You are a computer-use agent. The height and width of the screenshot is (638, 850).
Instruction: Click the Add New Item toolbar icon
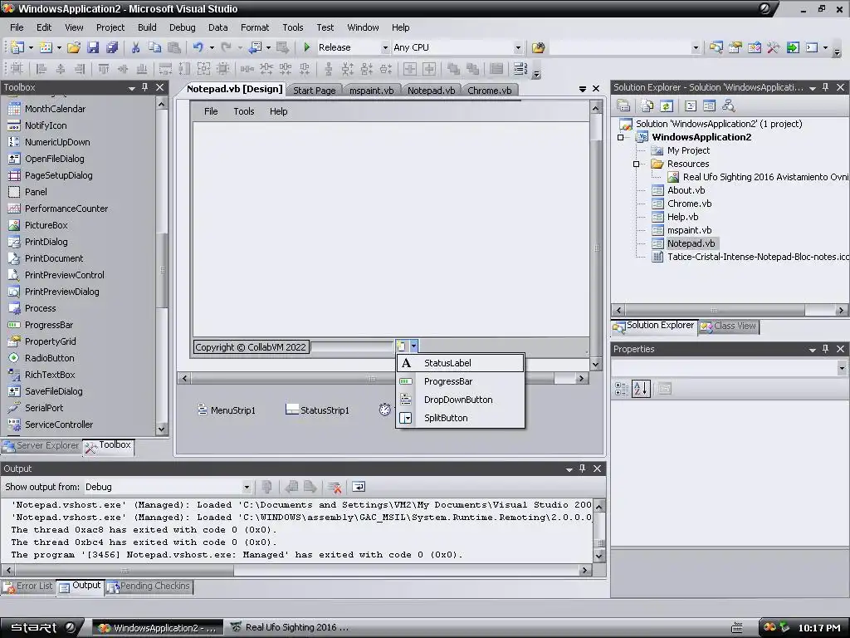46,47
